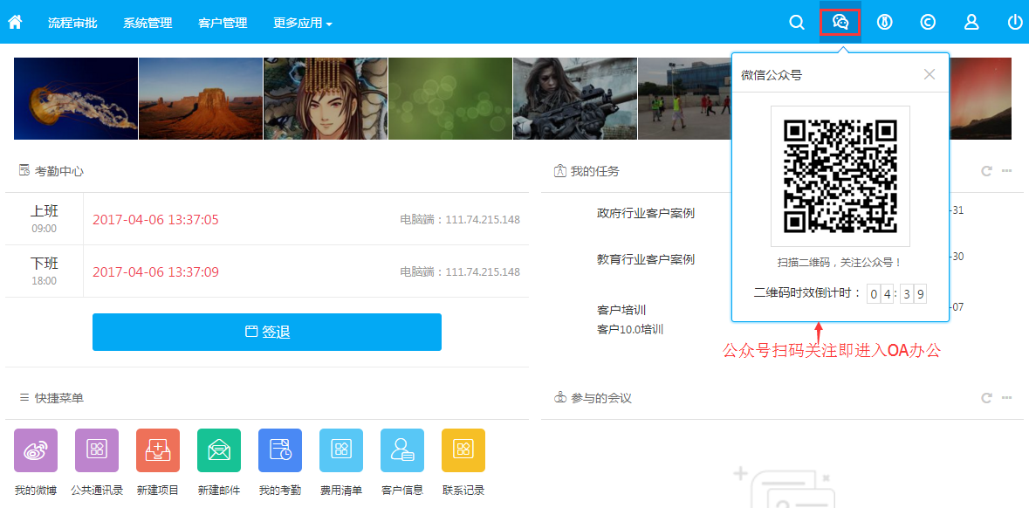
Task: Click the 考勤中心 section title
Action: [x=59, y=171]
